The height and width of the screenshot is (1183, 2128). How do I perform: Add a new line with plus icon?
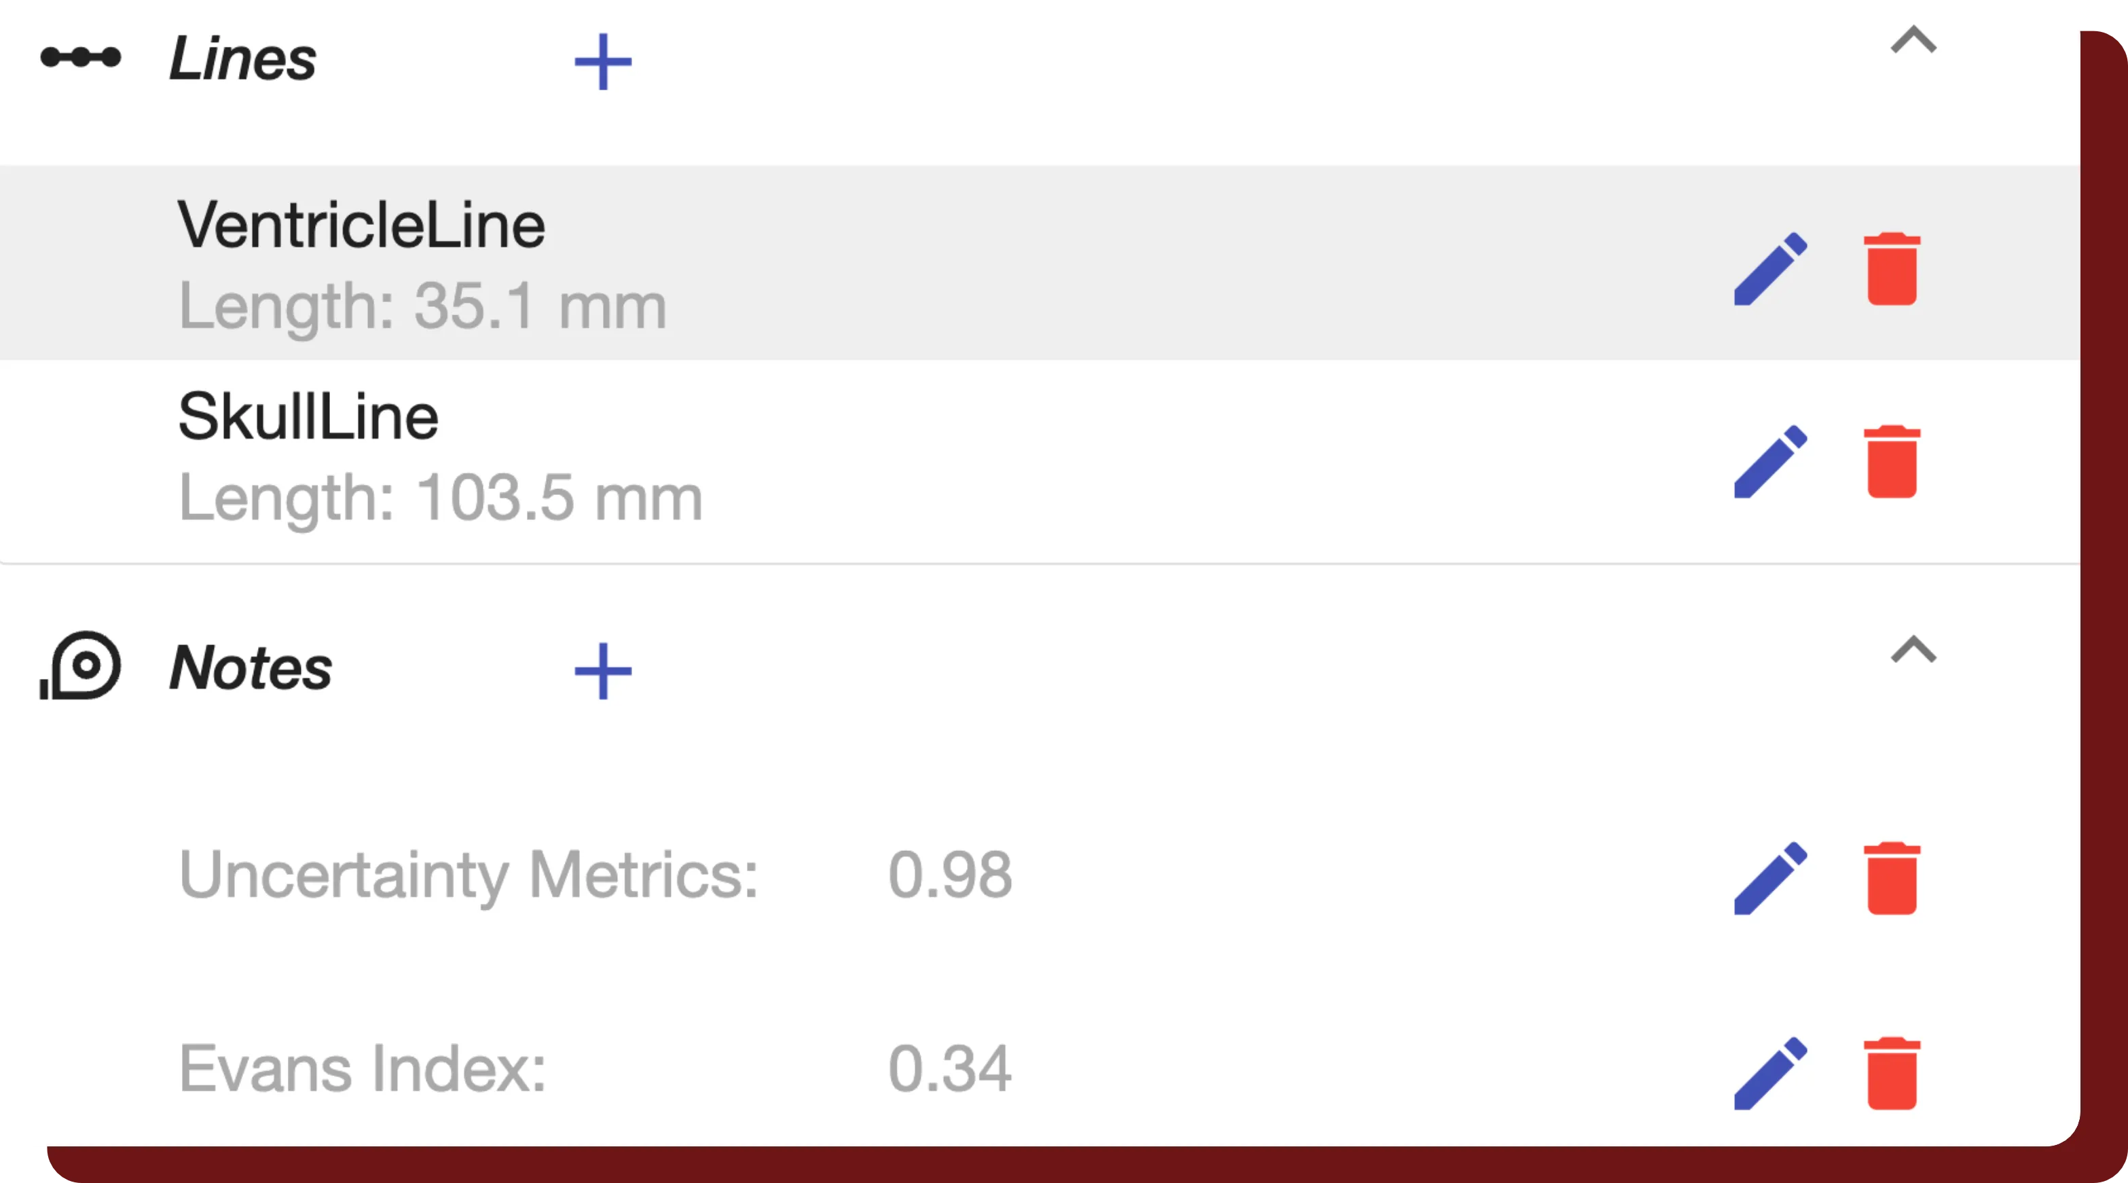pos(603,61)
